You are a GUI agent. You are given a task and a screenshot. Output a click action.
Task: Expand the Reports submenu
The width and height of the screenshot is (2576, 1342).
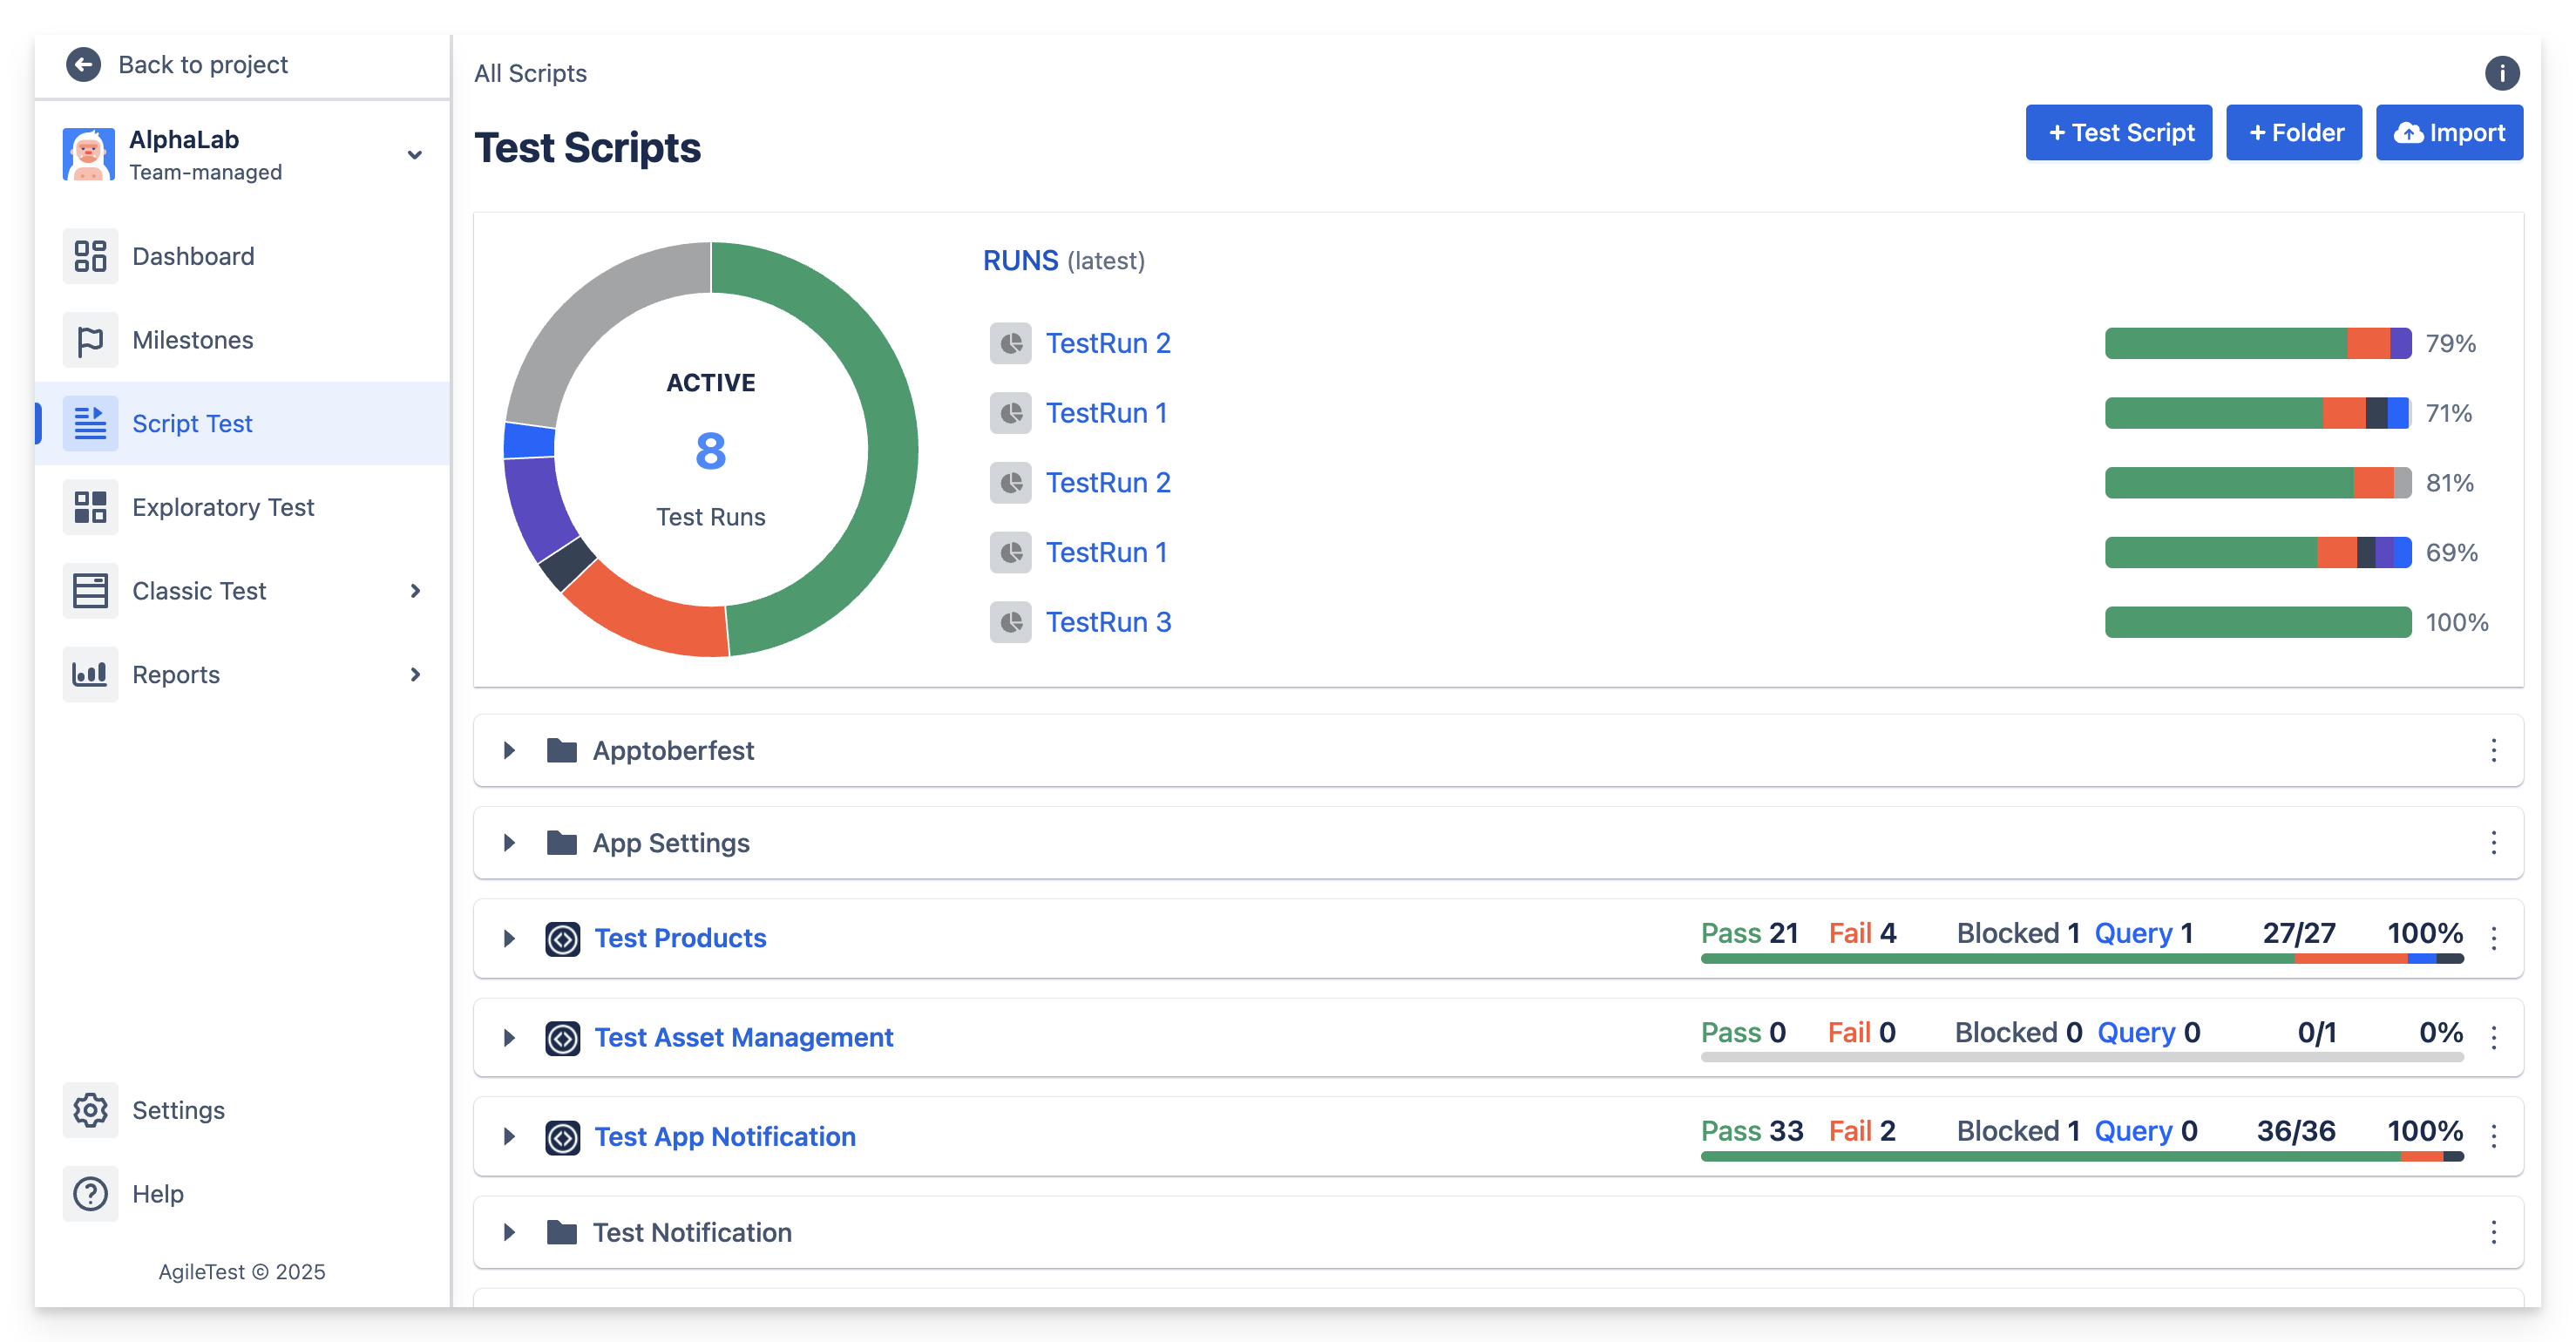pos(414,675)
